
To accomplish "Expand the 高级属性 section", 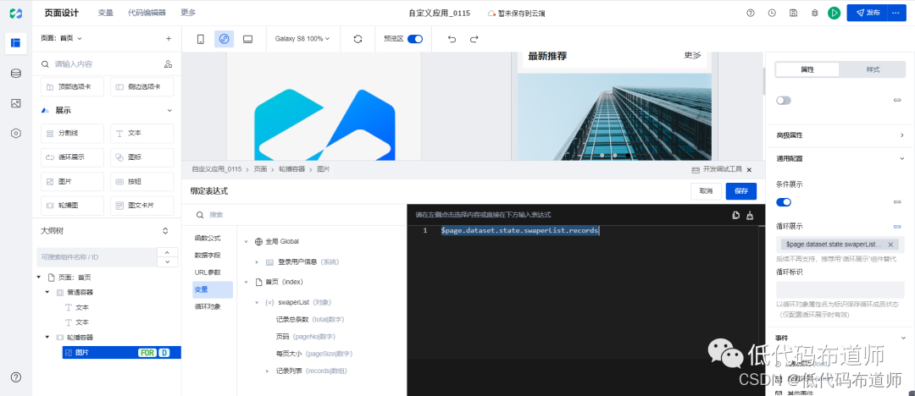I will [902, 135].
